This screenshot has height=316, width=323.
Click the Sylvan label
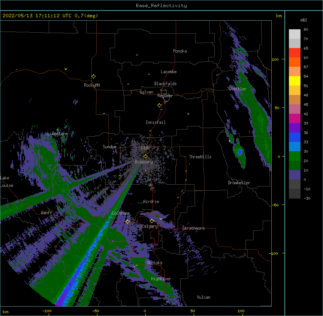click(146, 92)
